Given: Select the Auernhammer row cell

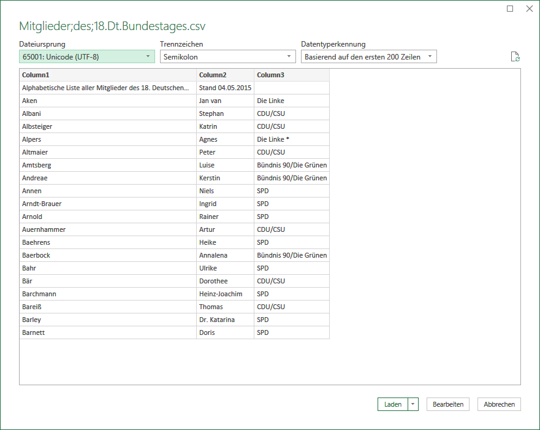Looking at the screenshot, I should click(x=108, y=229).
